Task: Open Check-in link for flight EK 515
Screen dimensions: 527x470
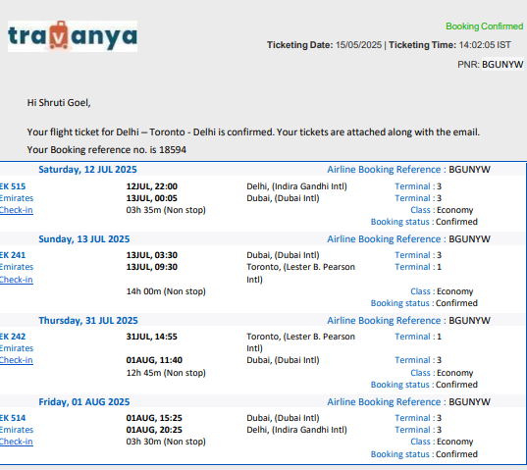Action: point(16,210)
